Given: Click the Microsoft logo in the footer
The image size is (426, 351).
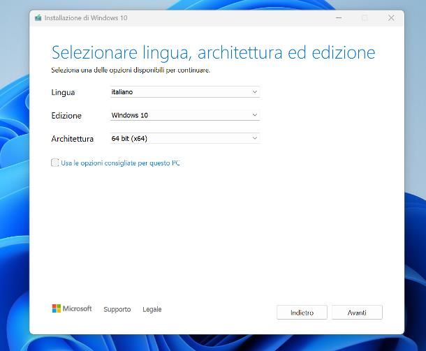Looking at the screenshot, I should (x=72, y=308).
